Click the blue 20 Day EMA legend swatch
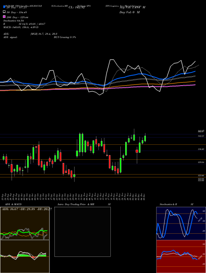The width and height of the screenshot is (206, 273). click(4, 7)
